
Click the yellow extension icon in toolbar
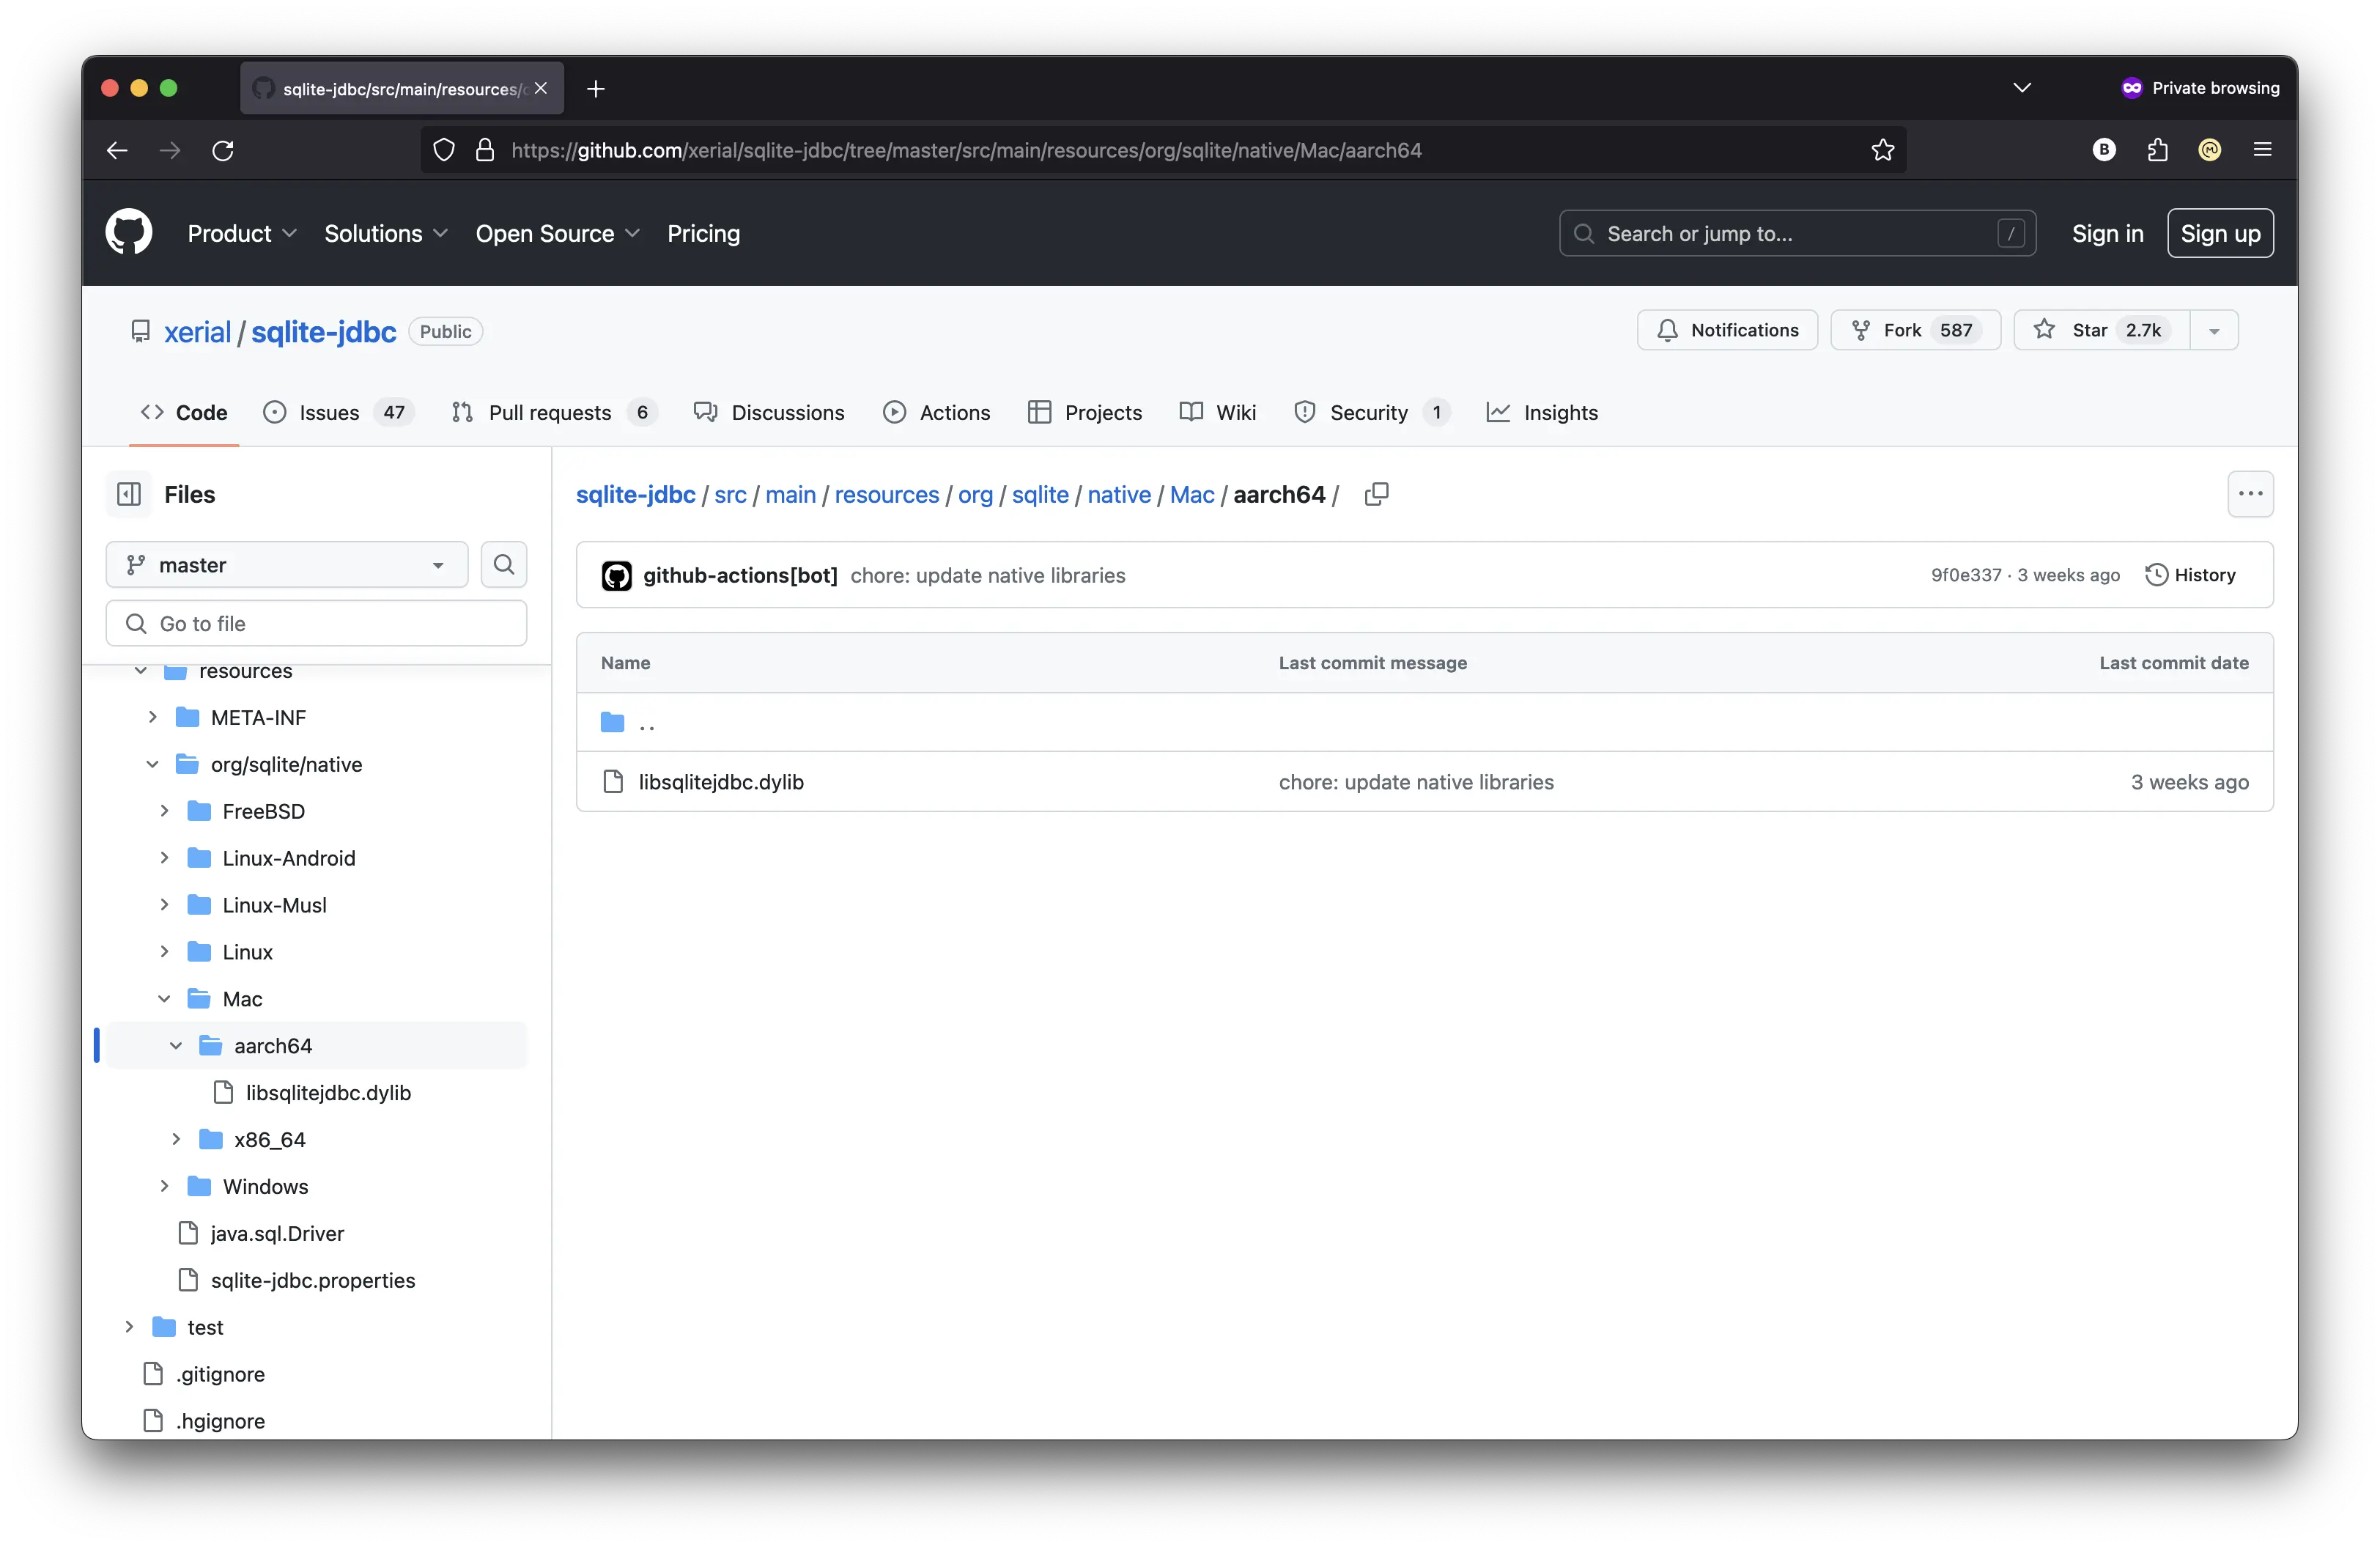[2210, 150]
